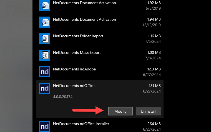Click the Document Activation icon dated 12/12/2019

(45, 22)
